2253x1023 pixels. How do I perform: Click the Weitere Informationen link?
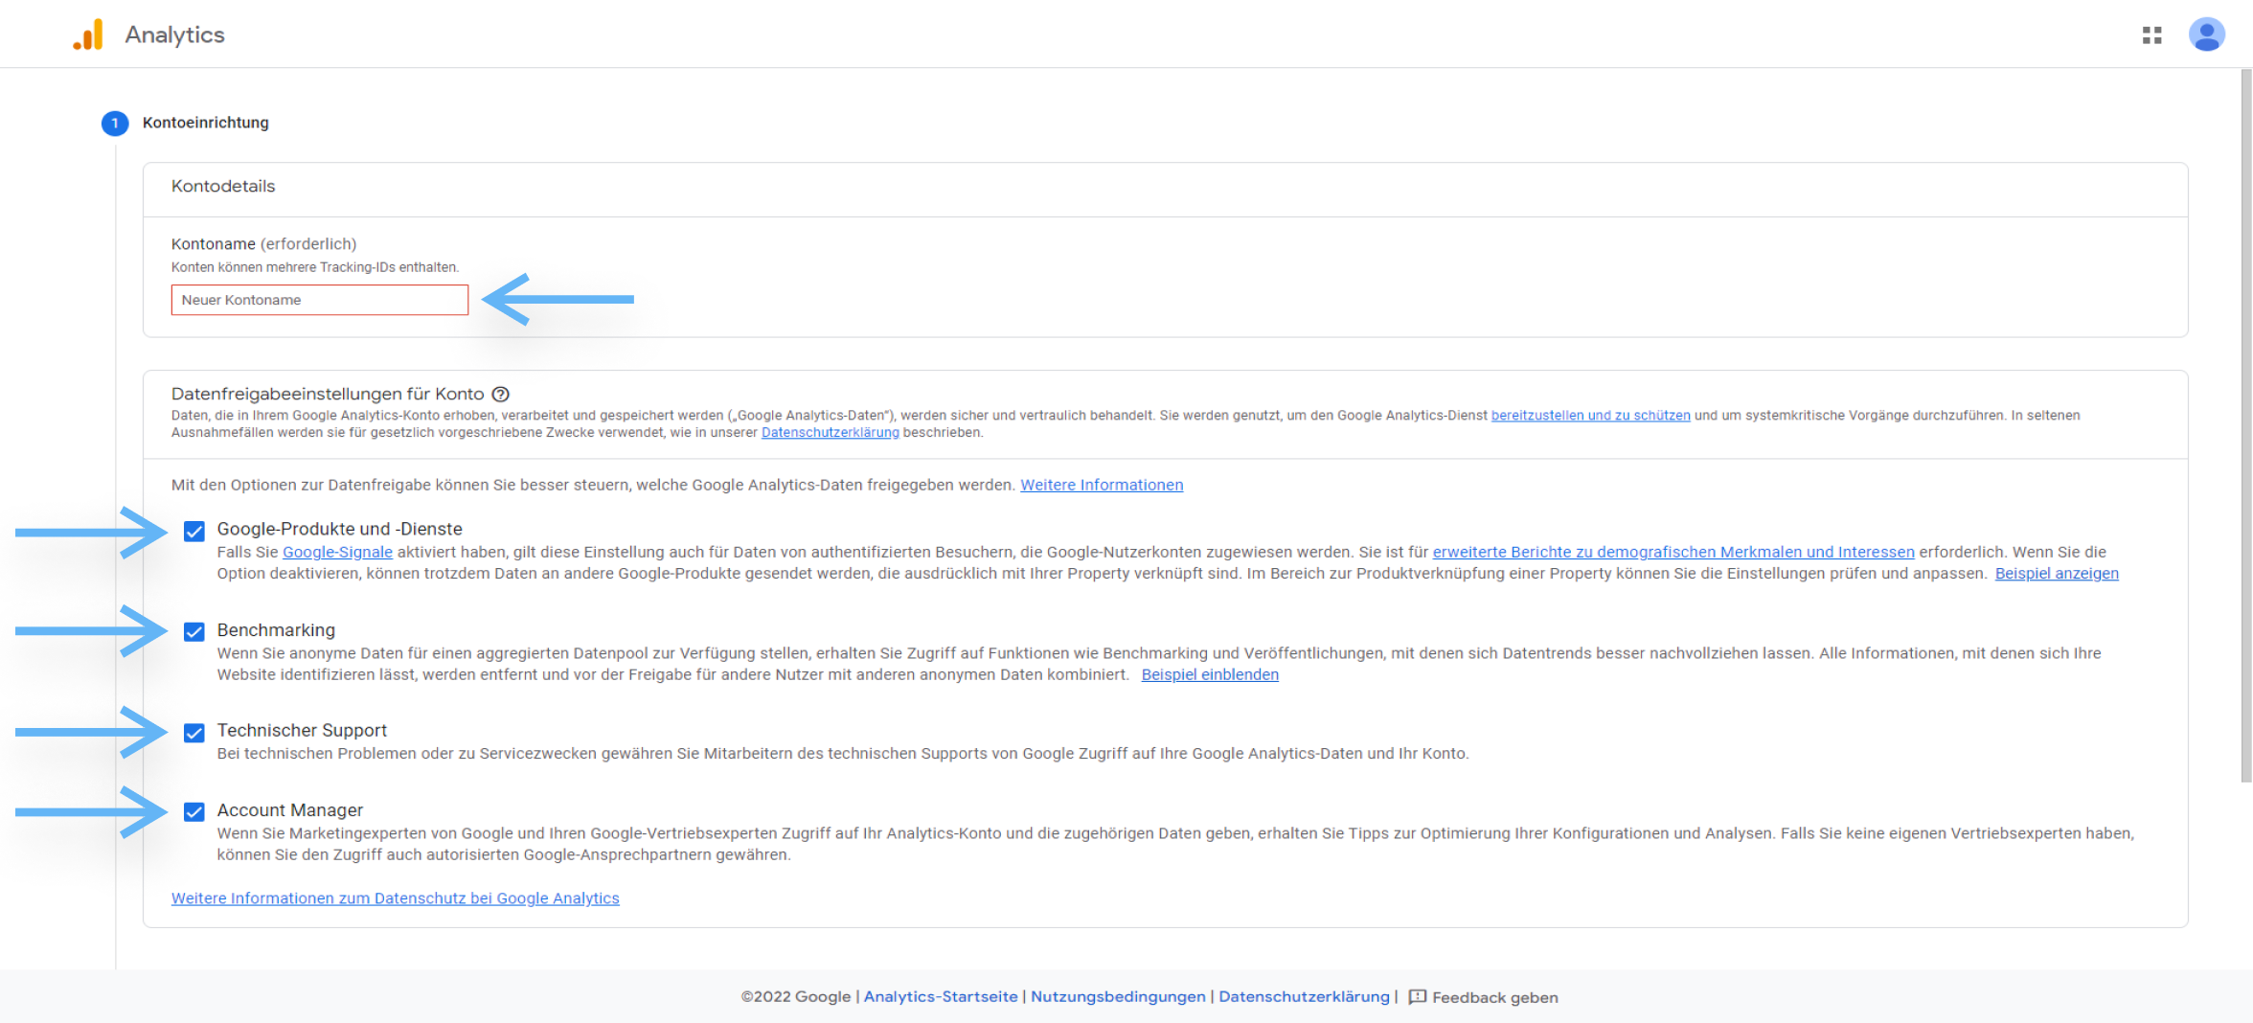coord(1102,485)
